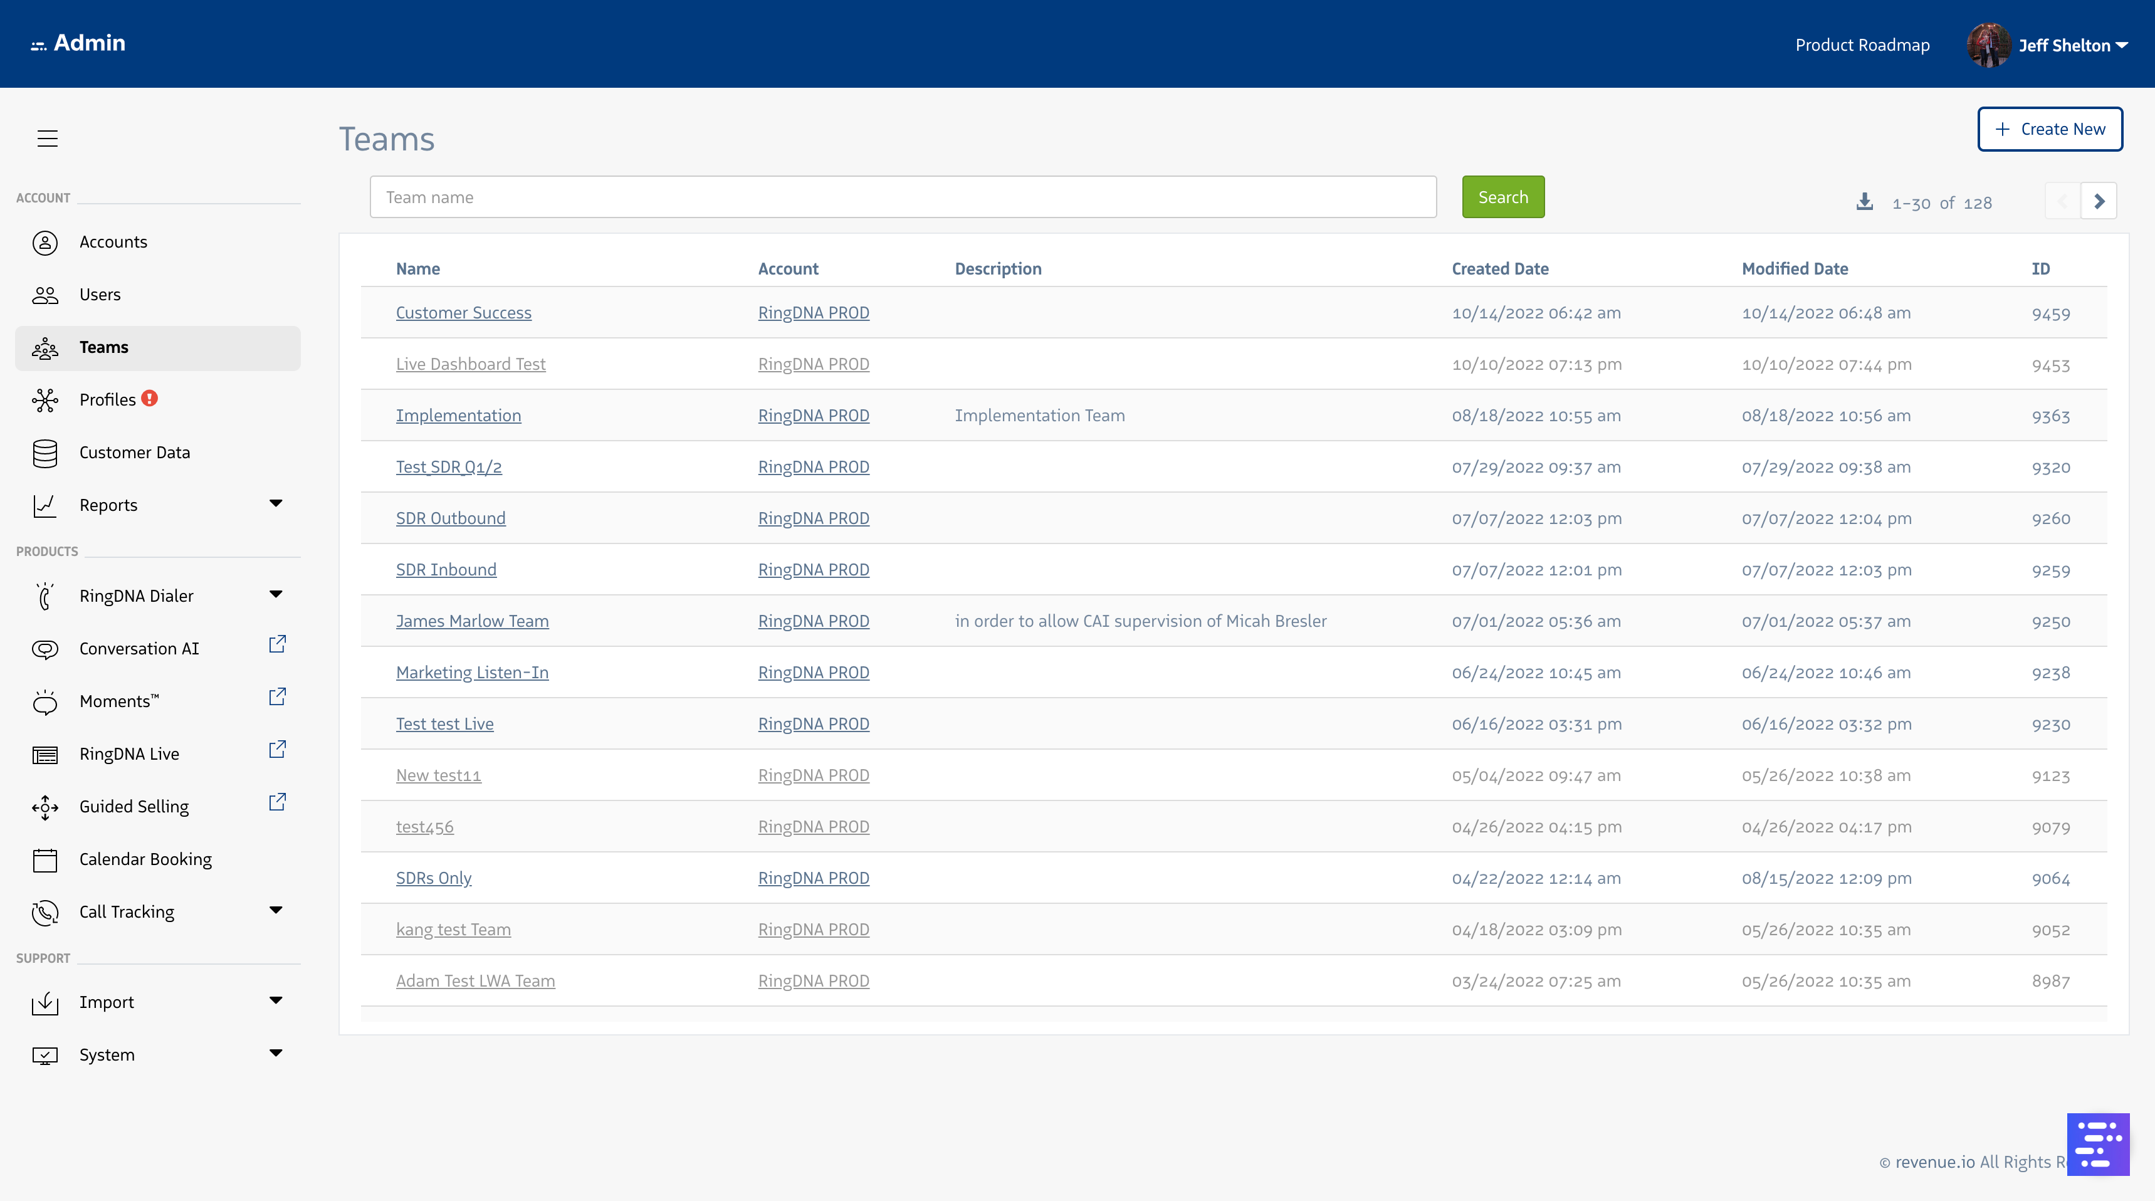This screenshot has height=1201, width=2155.
Task: Select the Accounts sidebar icon
Action: [x=45, y=243]
